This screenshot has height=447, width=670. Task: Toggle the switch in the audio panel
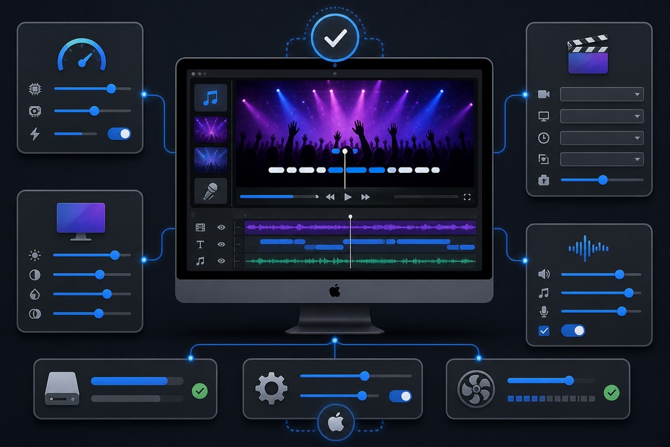pos(573,331)
